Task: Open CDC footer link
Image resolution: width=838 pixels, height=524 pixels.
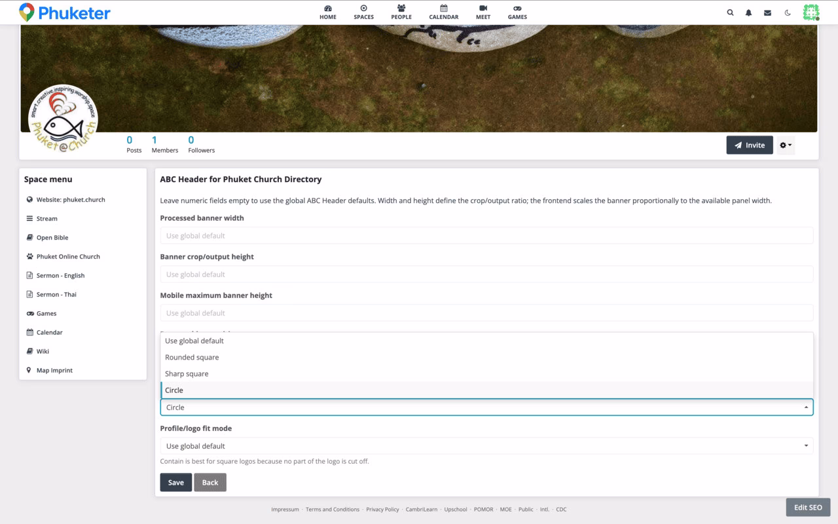Action: (561, 510)
